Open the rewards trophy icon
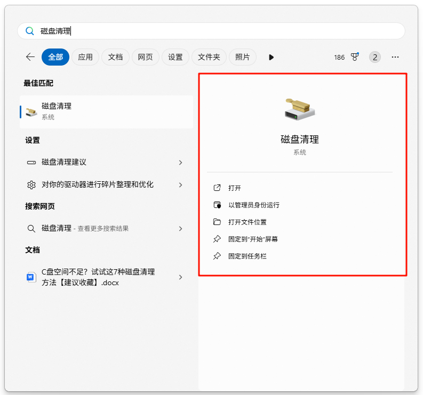Screen dimensions: 423x395 pos(355,57)
